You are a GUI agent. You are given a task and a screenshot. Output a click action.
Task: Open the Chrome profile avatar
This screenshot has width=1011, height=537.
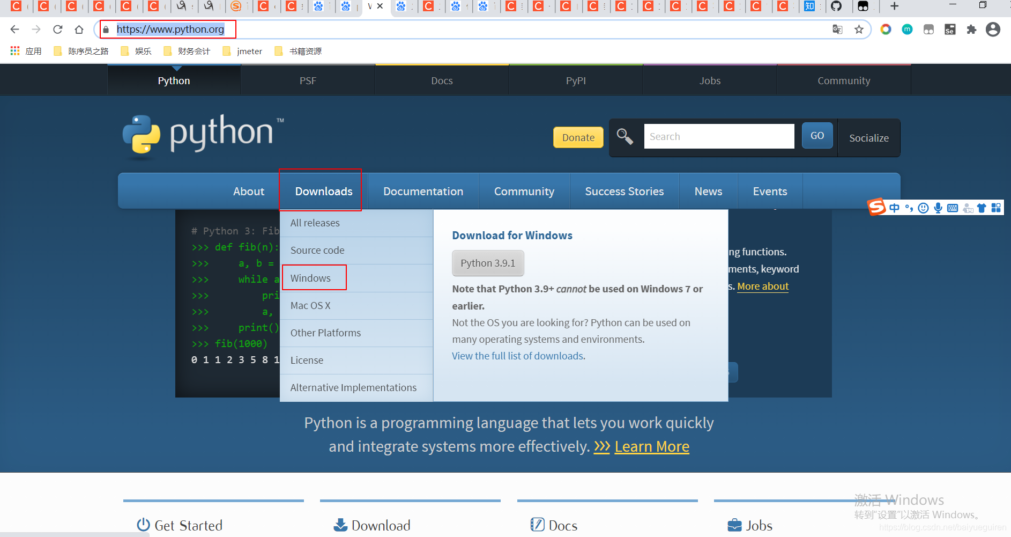pyautogui.click(x=993, y=30)
